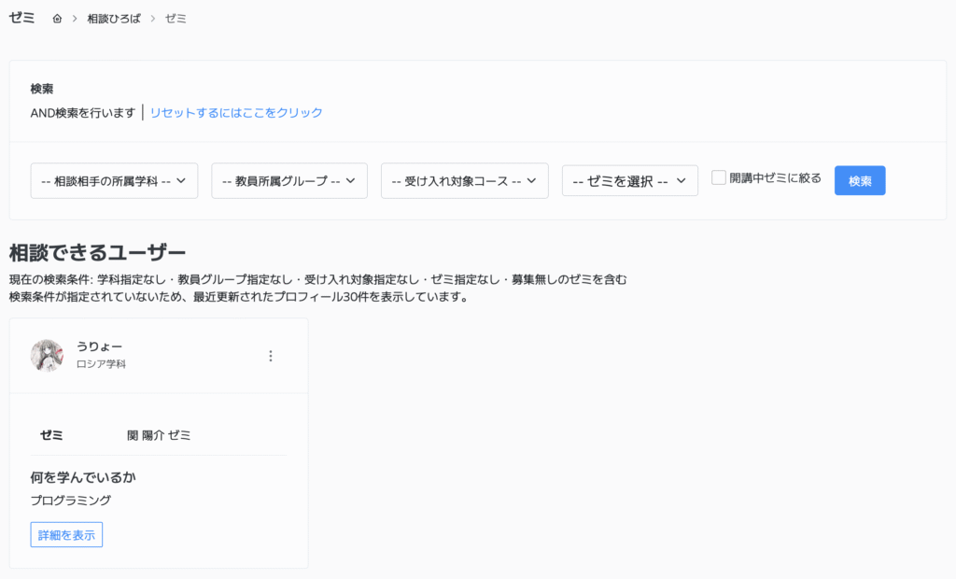Click the リセットするにはここをクリック link
The height and width of the screenshot is (579, 956).
coord(236,113)
